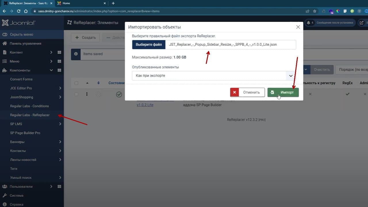Viewport: 368px width, 207px height.
Task: Expand JCE Editor Pro chevron
Action: 60,88
